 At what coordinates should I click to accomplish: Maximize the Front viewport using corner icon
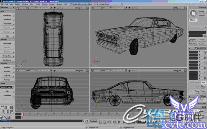click(x=87, y=71)
